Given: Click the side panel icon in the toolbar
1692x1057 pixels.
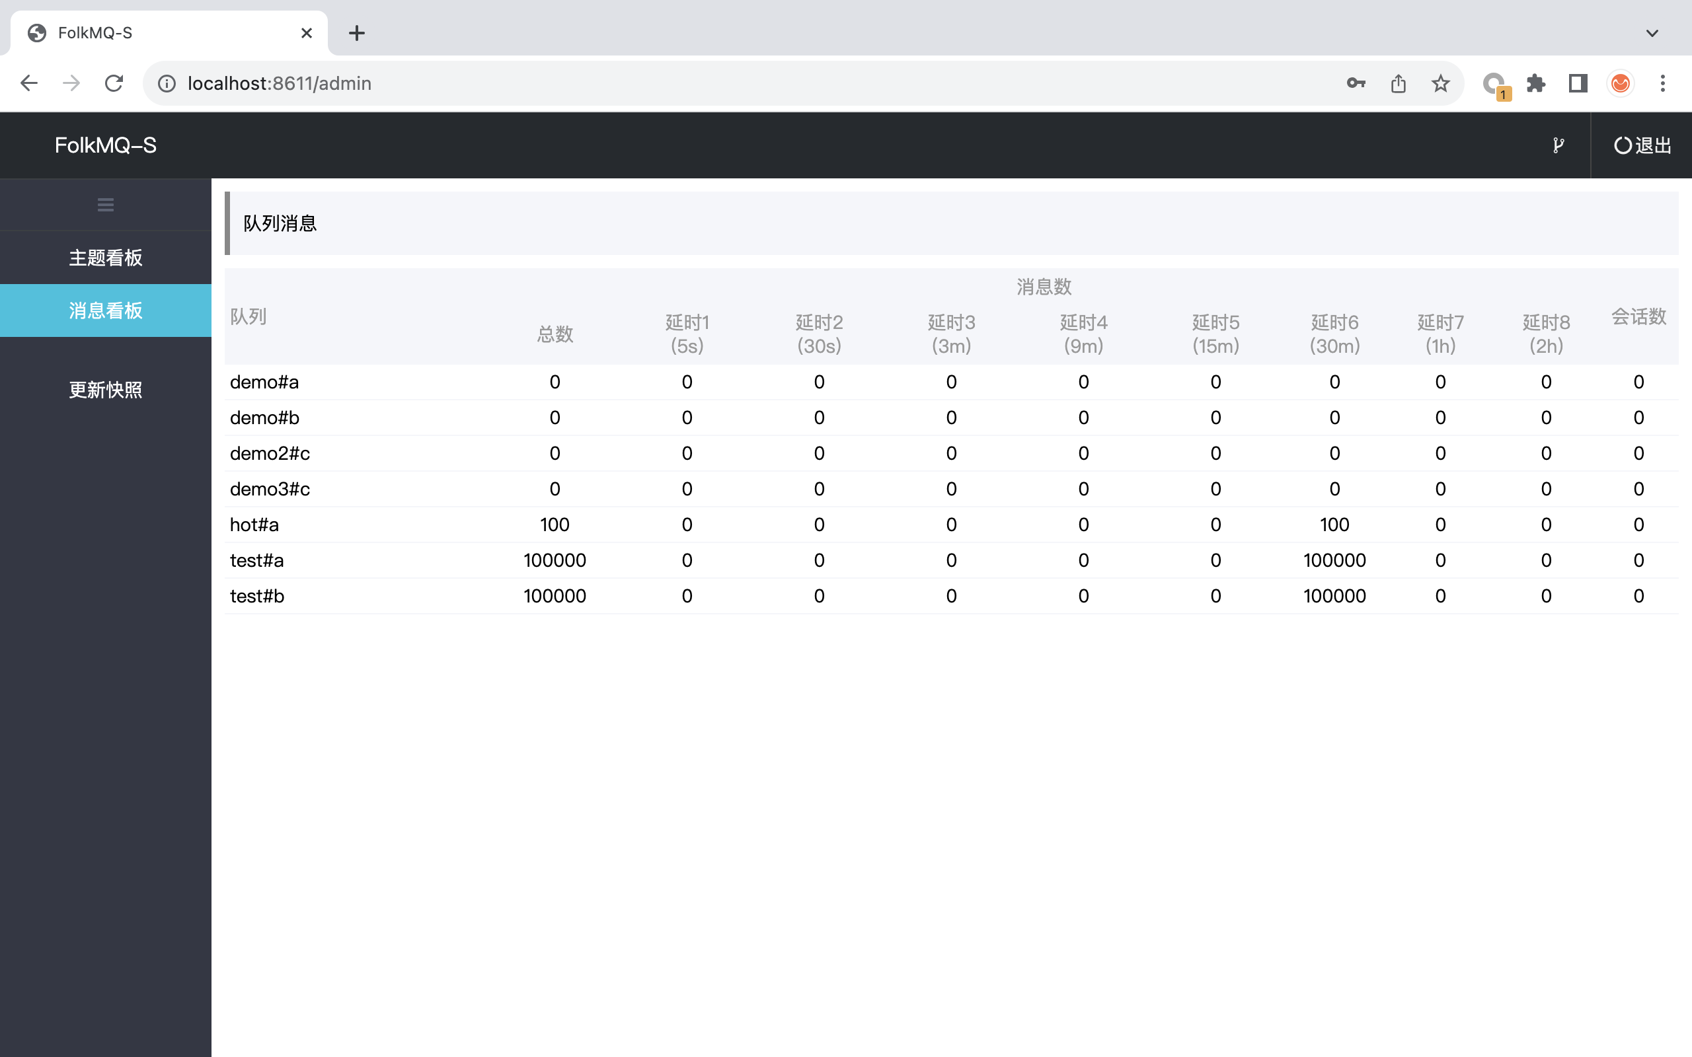Looking at the screenshot, I should [1578, 83].
